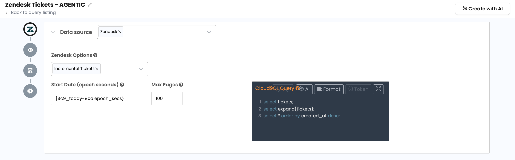Click the orange Cloud9QL Query help icon
The width and height of the screenshot is (515, 160).
click(297, 88)
